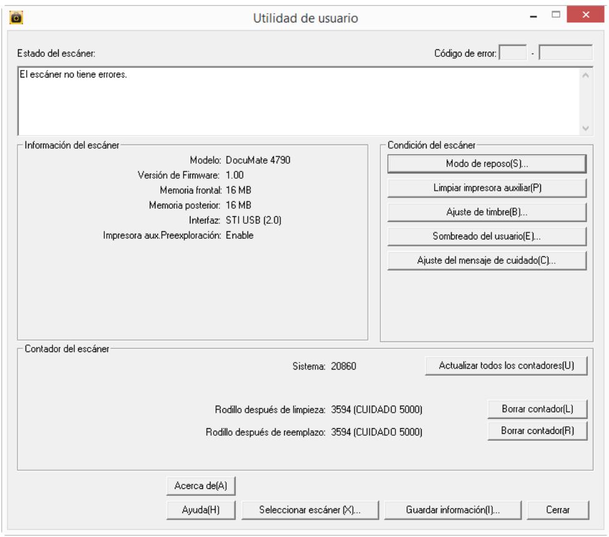Click the Memoria posterior '16 MB' value

(x=239, y=205)
